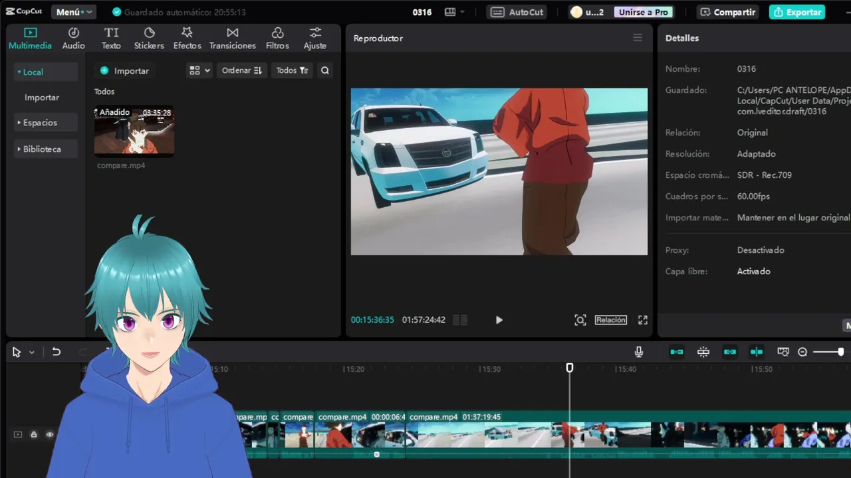This screenshot has width=851, height=478.
Task: Select the compare.mp4 00:00:06:4 clip
Action: tap(360, 435)
